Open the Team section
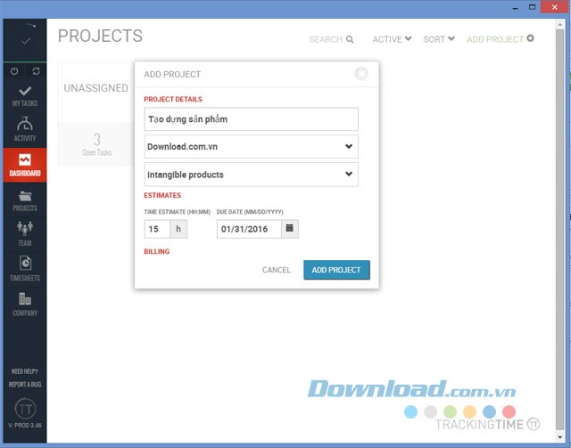The image size is (571, 448). tap(24, 234)
